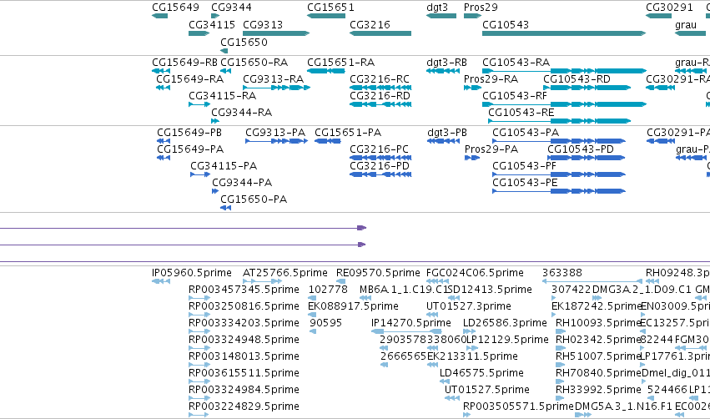Viewport: 710px width, 419px height.
Task: Click EST RP003457345.5prime
Action: tap(199, 298)
